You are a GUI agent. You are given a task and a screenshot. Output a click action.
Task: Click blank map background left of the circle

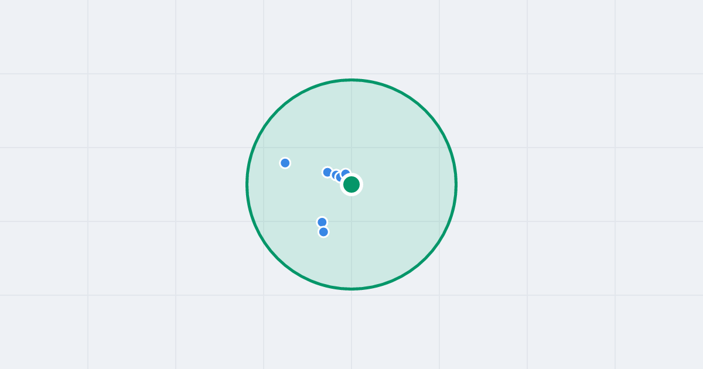[123, 184]
